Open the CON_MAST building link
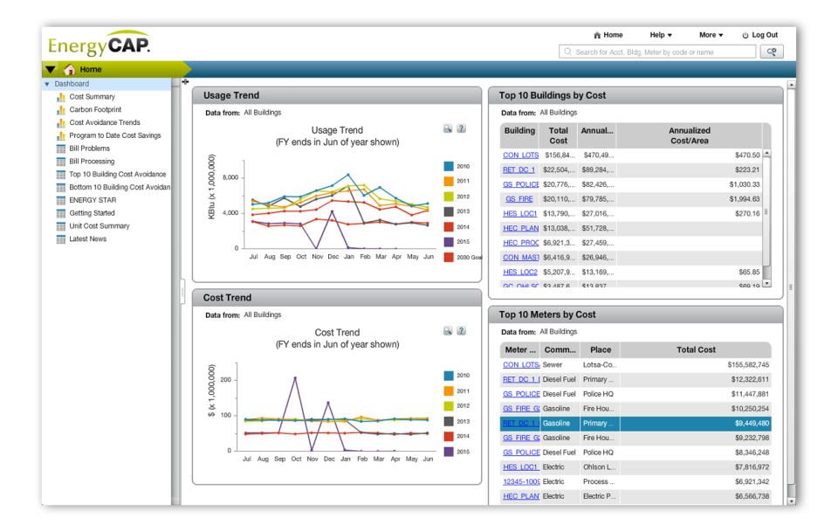Screen dimensions: 838x532 pyautogui.click(x=520, y=258)
